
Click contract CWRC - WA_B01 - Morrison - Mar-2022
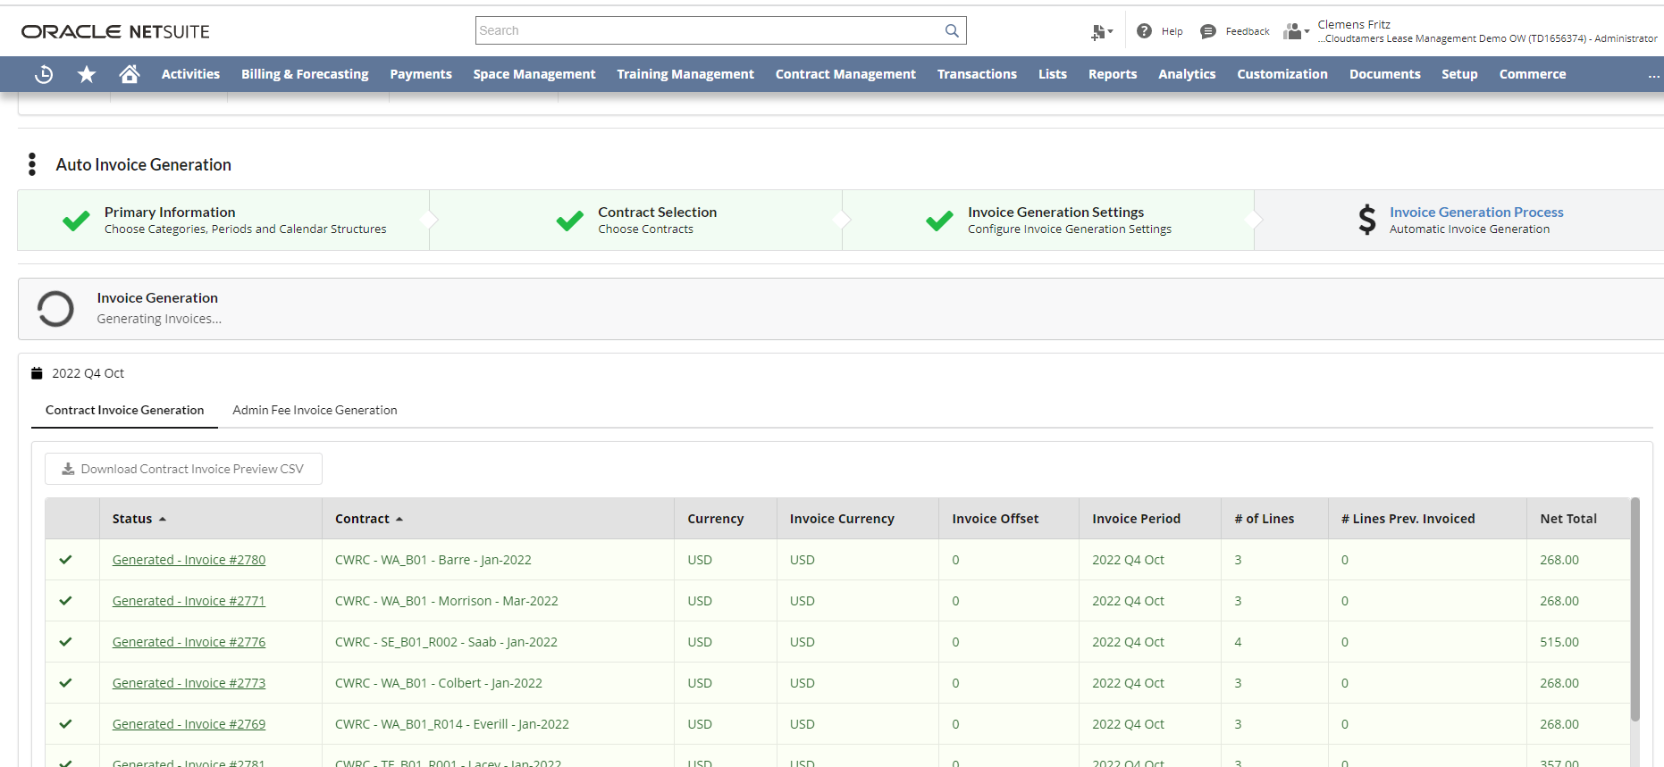[x=447, y=601]
